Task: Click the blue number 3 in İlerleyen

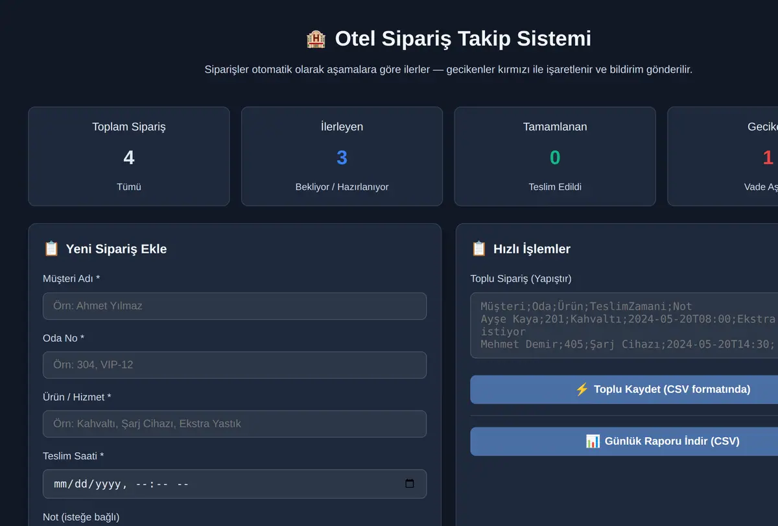Action: point(342,158)
